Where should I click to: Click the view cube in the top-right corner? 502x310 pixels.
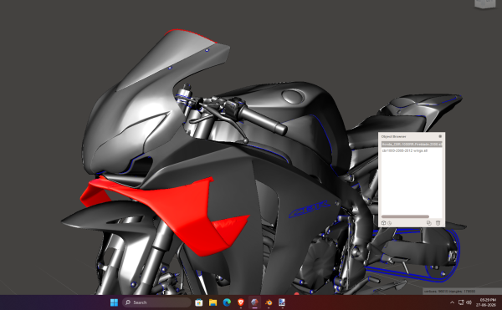tap(485, 4)
